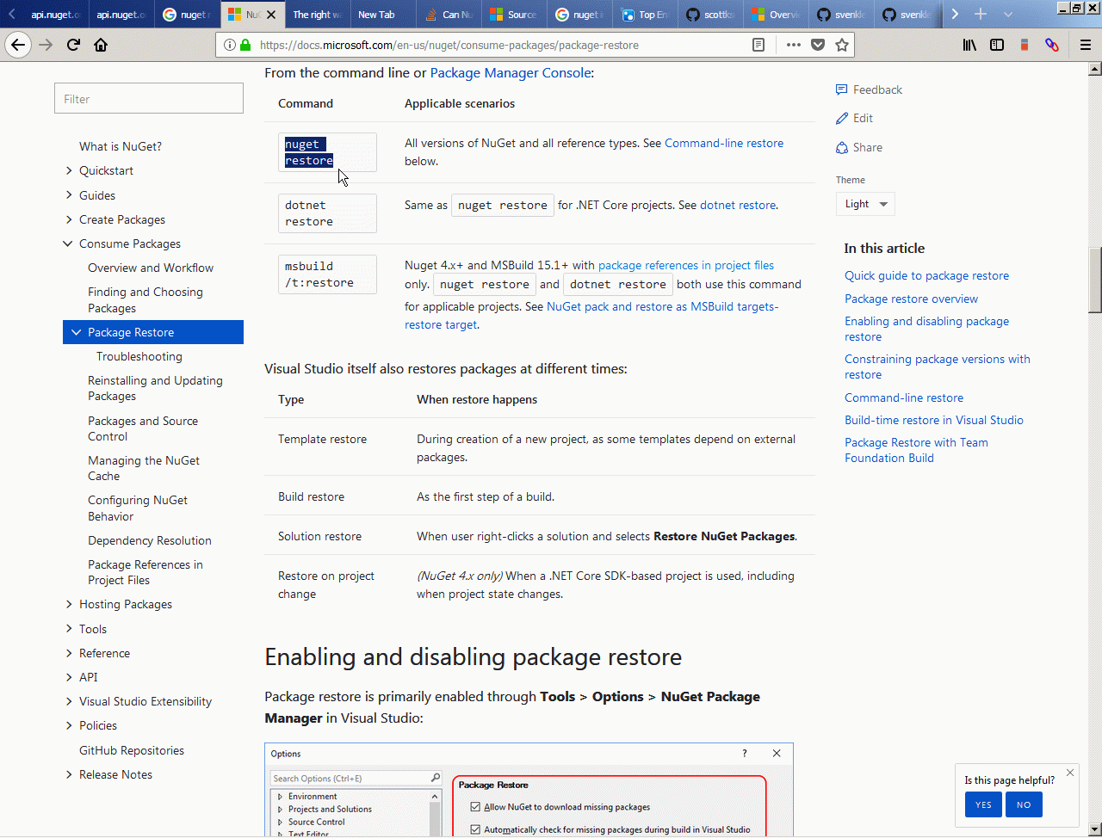Reload the current page
The image size is (1102, 838).
(x=73, y=45)
